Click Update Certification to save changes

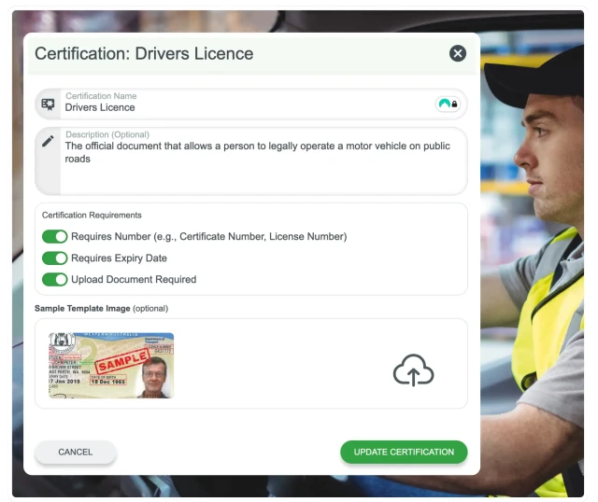click(x=404, y=453)
